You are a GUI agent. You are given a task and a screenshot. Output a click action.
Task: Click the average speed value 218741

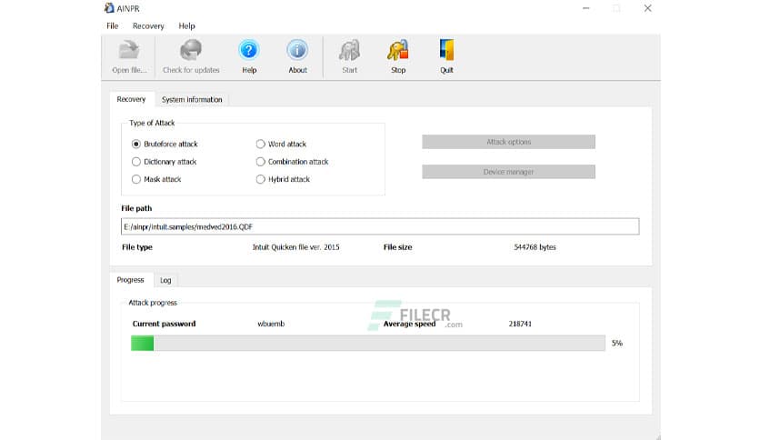(520, 324)
